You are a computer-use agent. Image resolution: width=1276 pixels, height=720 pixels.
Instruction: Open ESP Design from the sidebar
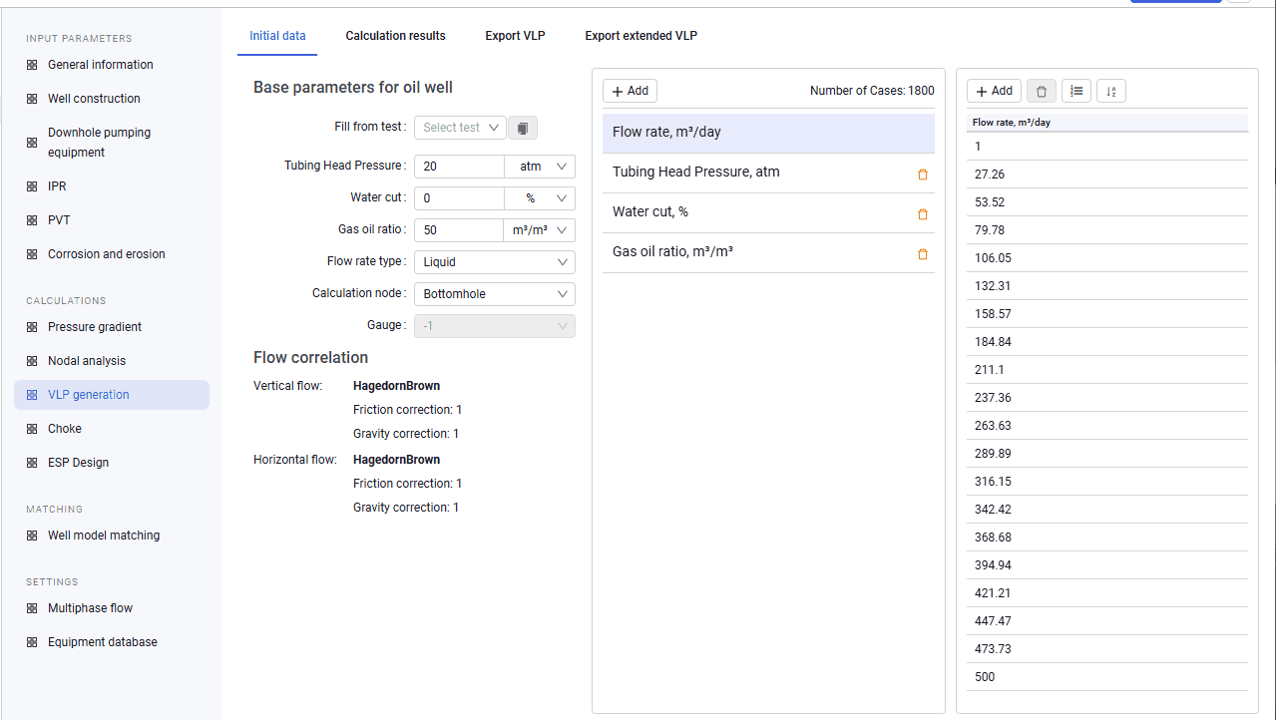pyautogui.click(x=78, y=463)
